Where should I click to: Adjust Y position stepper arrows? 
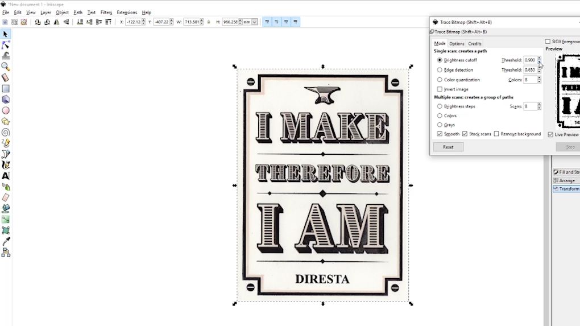coord(172,22)
